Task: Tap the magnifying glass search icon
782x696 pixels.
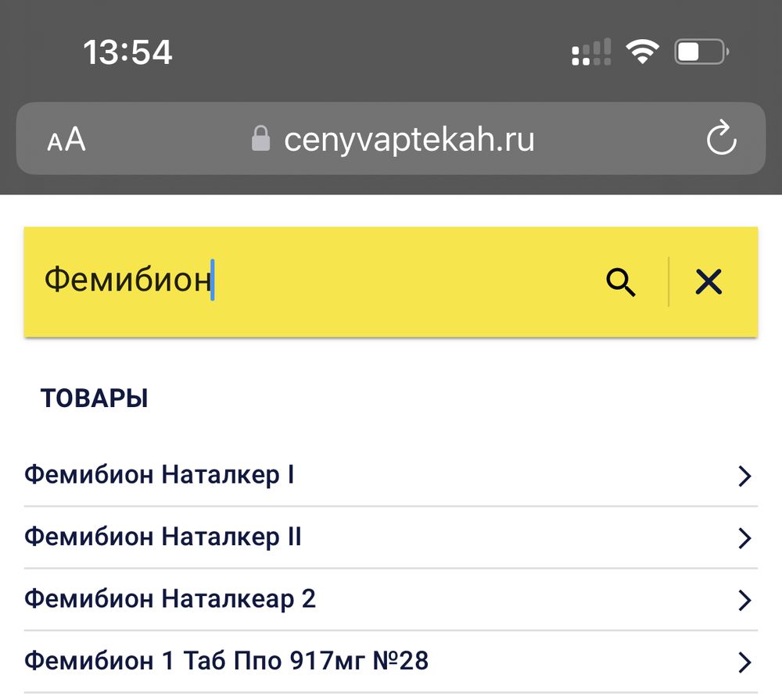Action: [622, 283]
